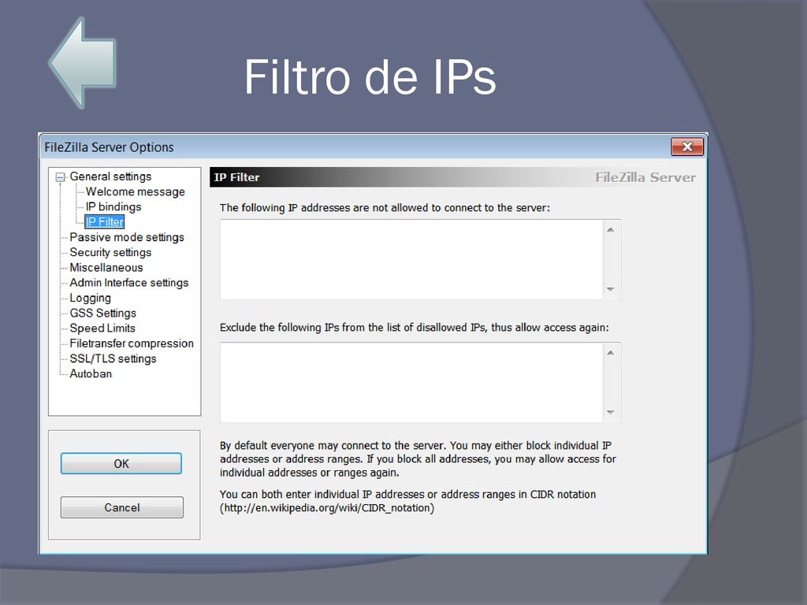Select Speed Limits in the tree

[102, 328]
